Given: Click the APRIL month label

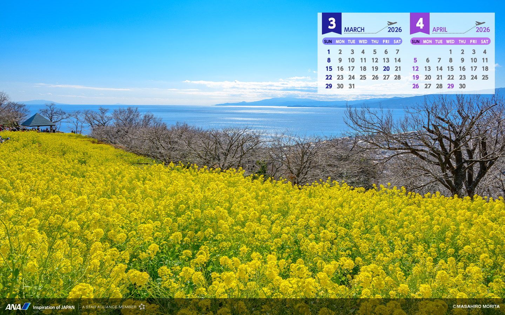Looking at the screenshot, I should (x=439, y=30).
